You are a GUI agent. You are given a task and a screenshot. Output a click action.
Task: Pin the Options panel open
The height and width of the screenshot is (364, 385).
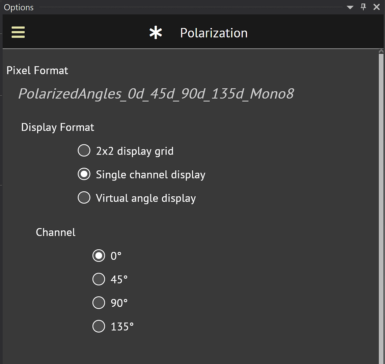(363, 7)
